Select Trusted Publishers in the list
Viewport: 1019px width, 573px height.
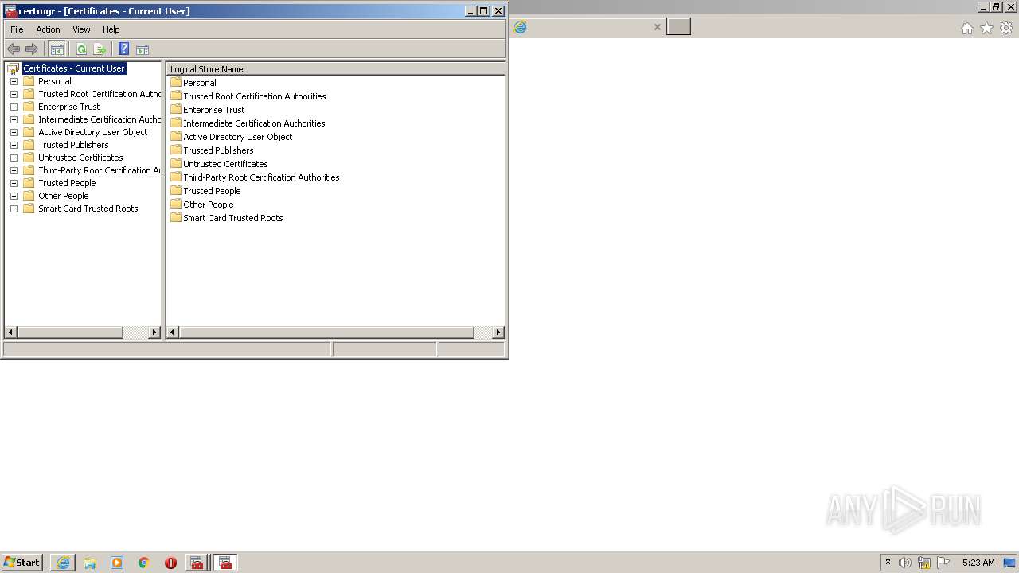[x=218, y=150]
